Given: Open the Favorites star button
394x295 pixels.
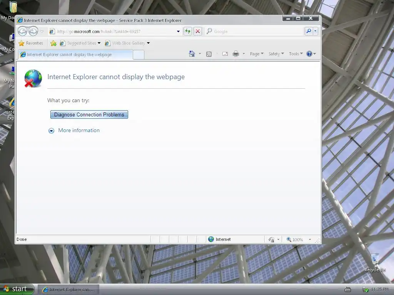Looking at the screenshot, I should (x=31, y=43).
